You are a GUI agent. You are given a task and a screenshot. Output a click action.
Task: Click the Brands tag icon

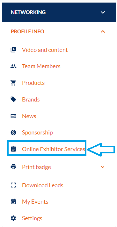click(13, 100)
